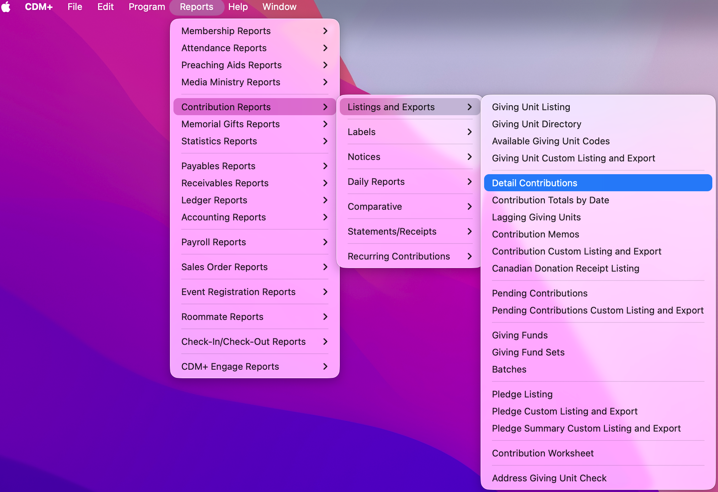This screenshot has height=492, width=718.
Task: Choose Contribution Totals by Date
Action: (598, 200)
